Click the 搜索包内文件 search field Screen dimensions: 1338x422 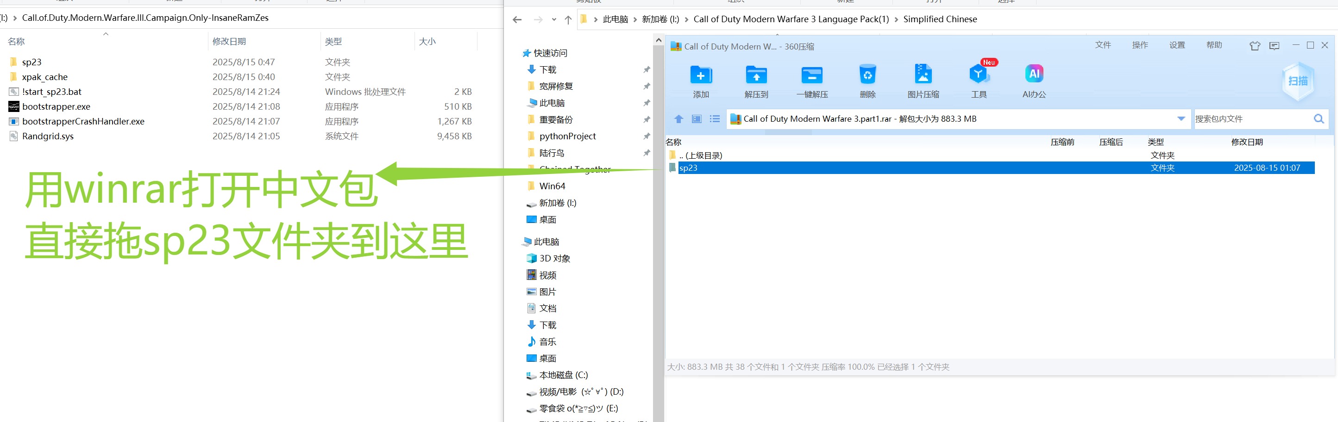1252,119
